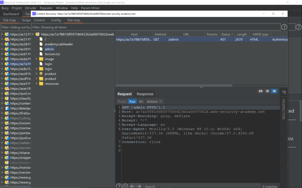Switch to stacked top/bottom layout icon
The image size is (302, 188).
[268, 91]
